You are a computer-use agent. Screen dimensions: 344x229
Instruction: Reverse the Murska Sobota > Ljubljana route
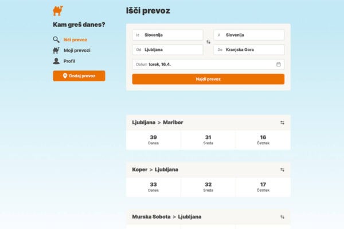[282, 217]
